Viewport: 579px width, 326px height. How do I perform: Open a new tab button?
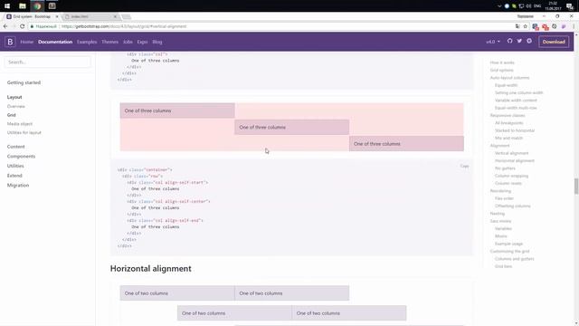point(127,16)
